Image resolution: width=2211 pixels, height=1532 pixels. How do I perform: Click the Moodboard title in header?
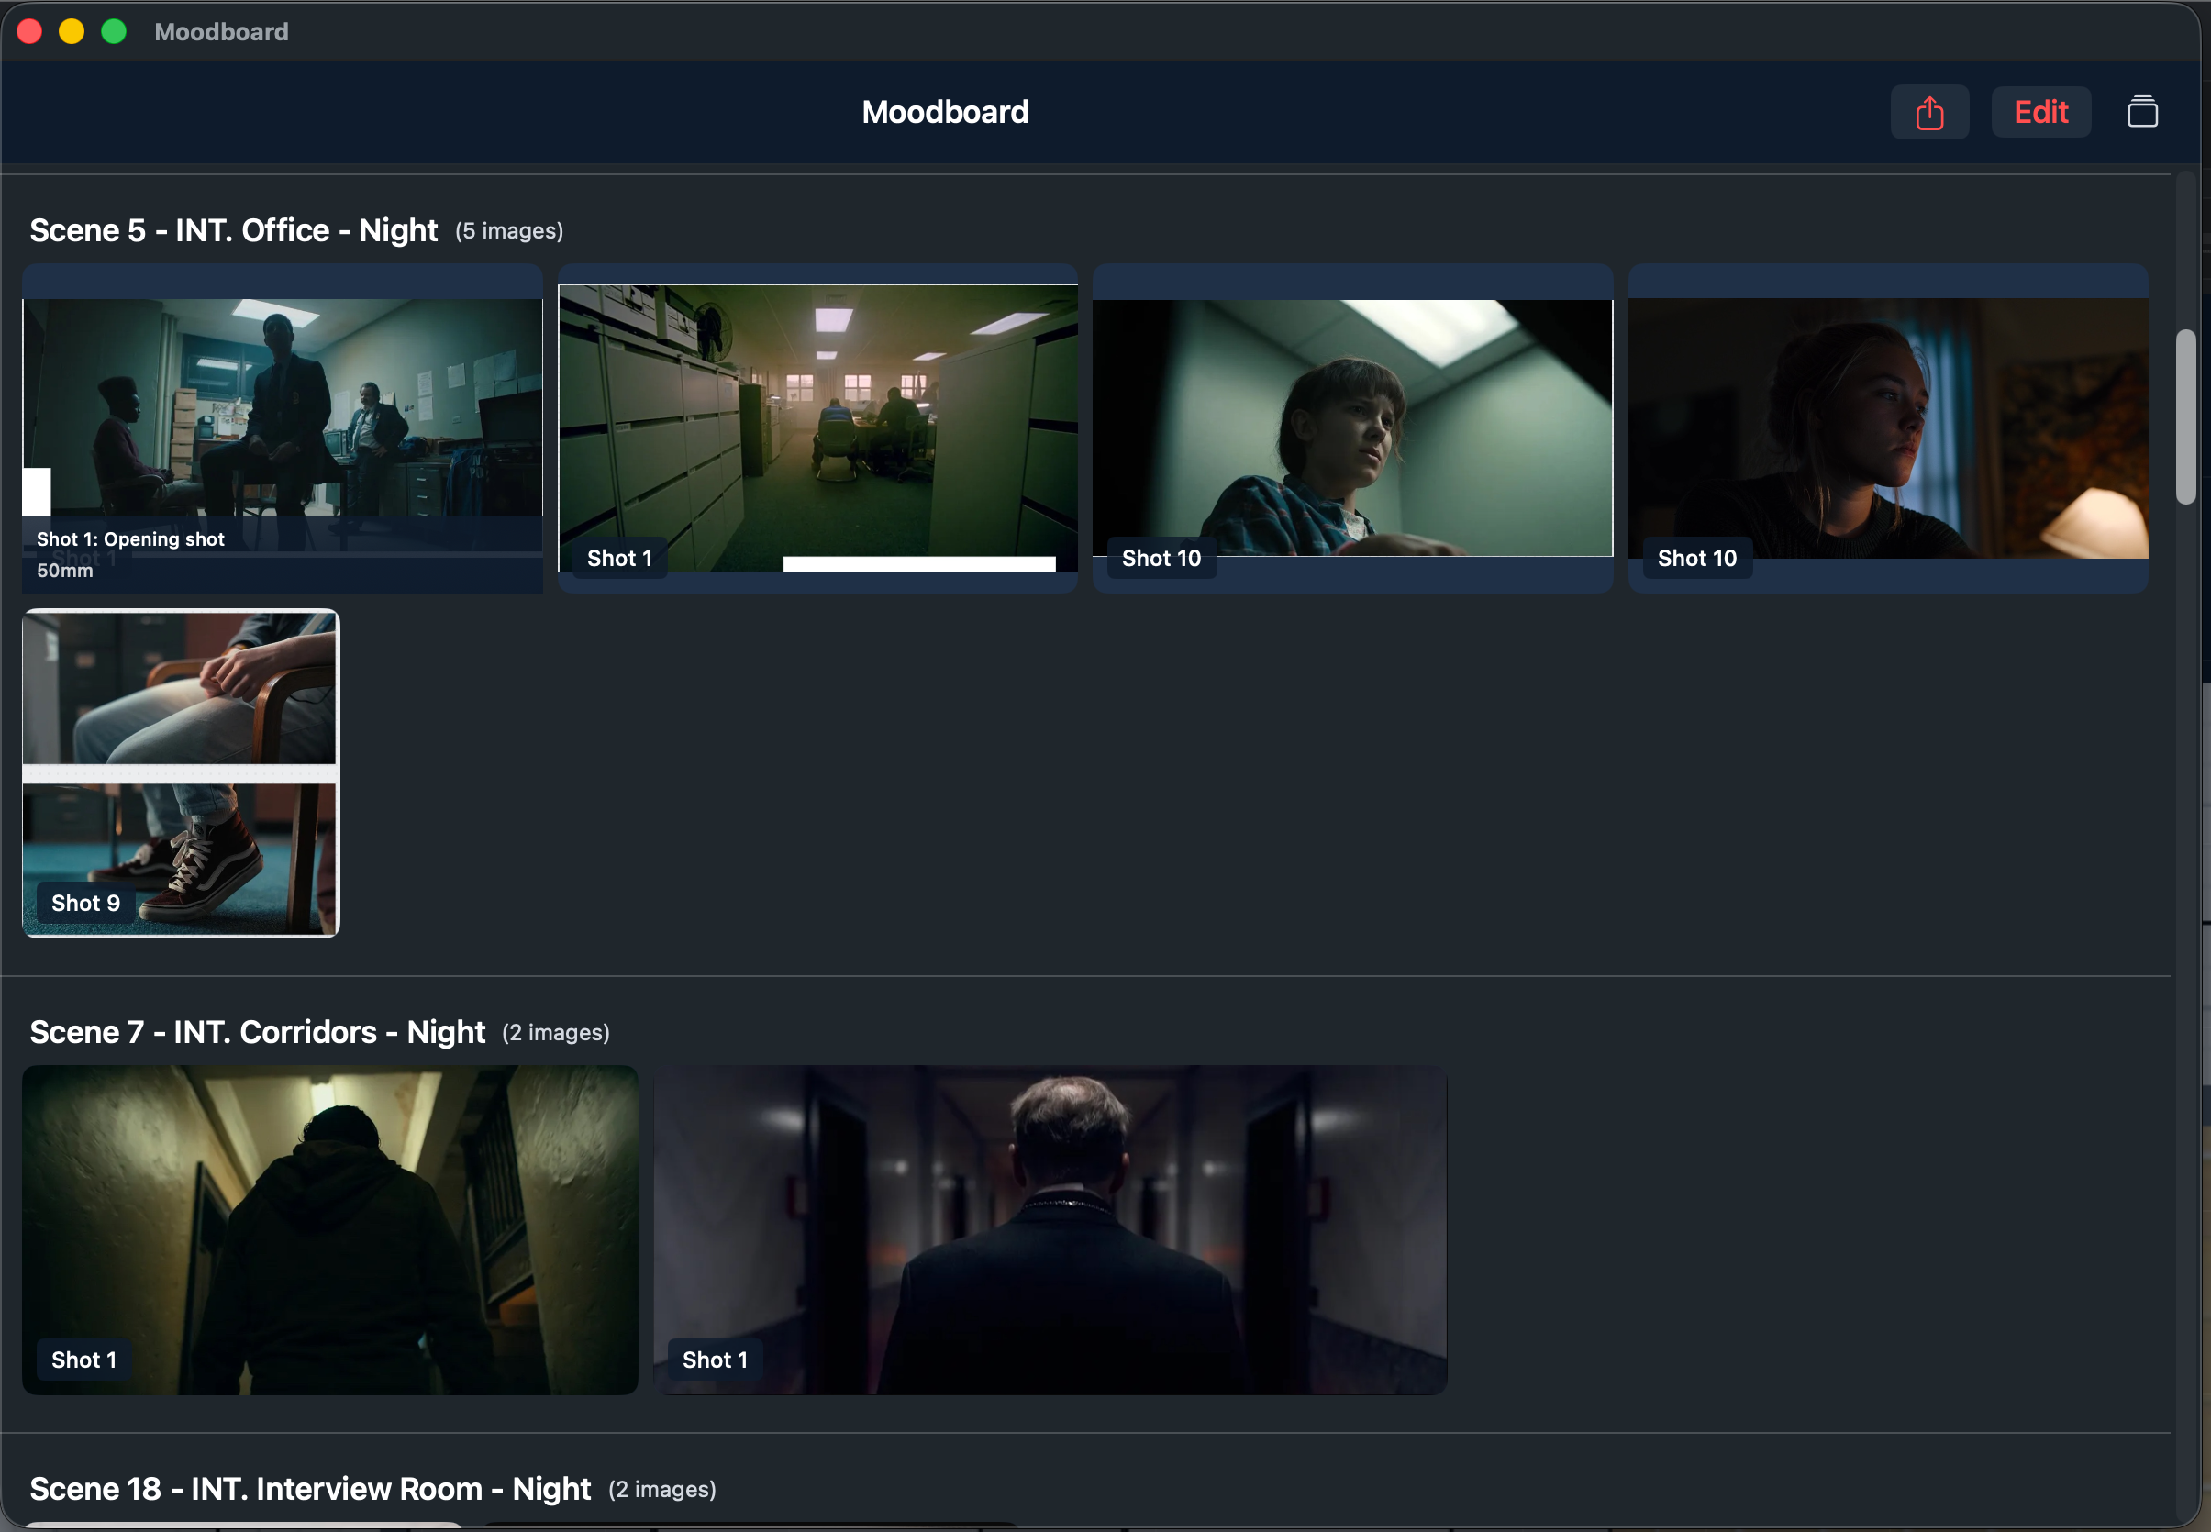click(x=945, y=112)
